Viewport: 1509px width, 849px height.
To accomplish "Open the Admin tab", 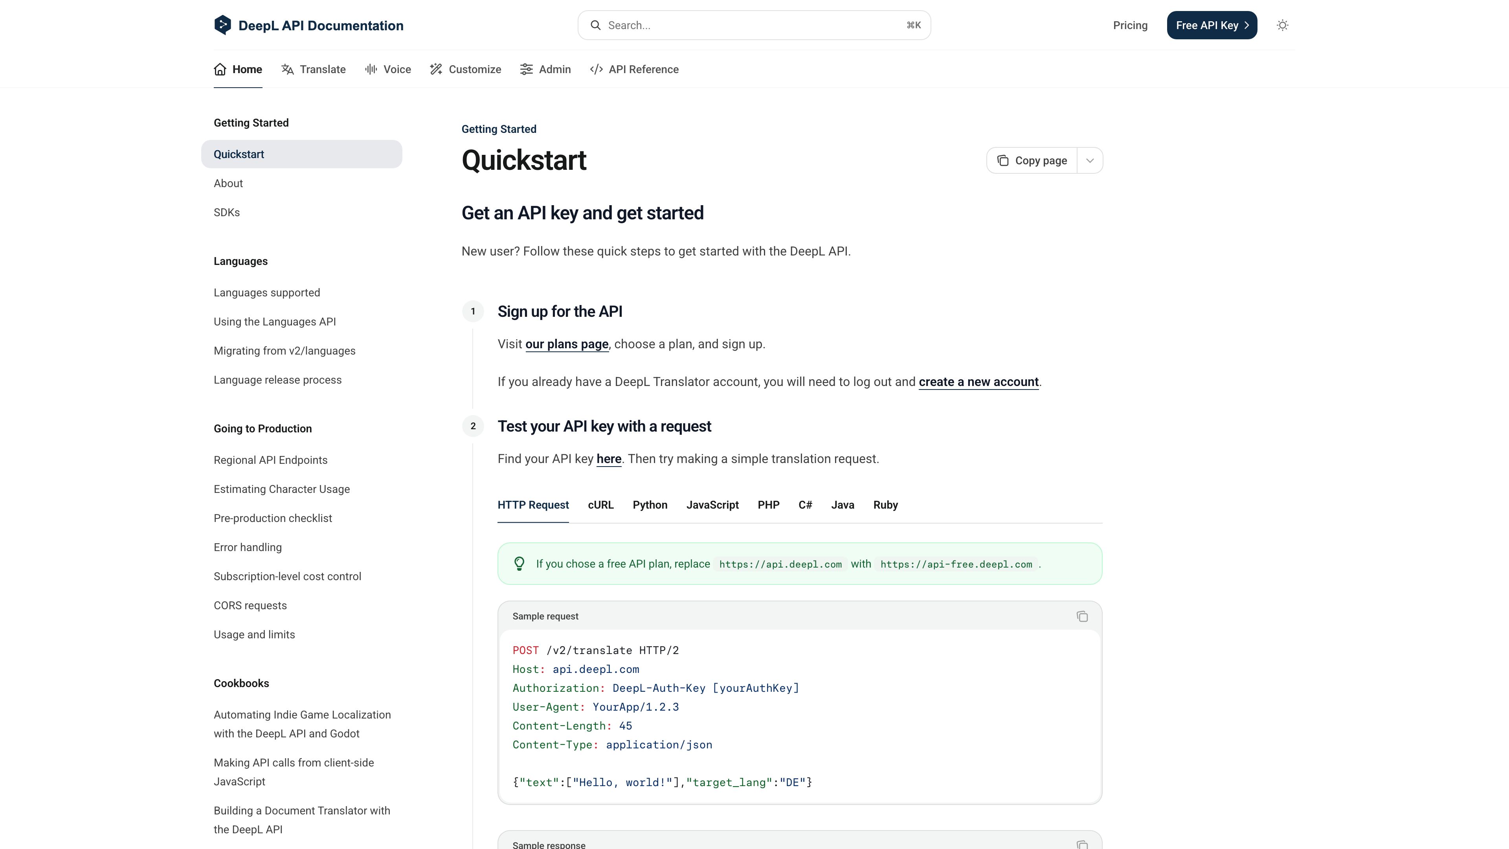I will pos(545,69).
